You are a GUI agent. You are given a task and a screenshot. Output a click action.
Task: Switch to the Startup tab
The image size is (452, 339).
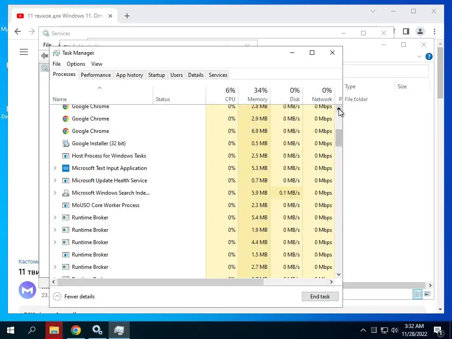157,75
